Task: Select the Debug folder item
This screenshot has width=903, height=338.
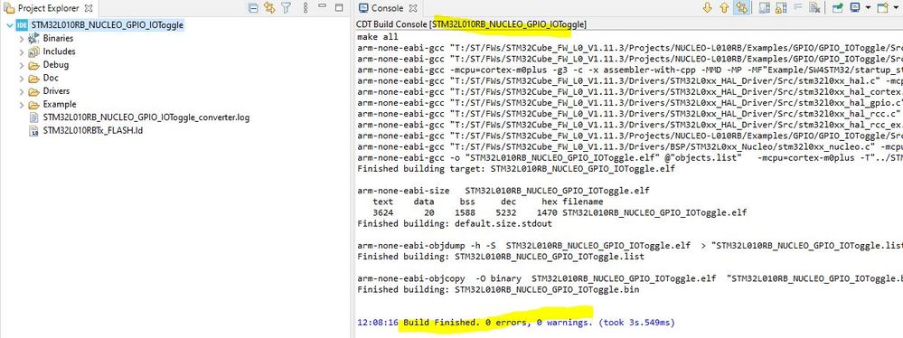Action: (x=56, y=65)
